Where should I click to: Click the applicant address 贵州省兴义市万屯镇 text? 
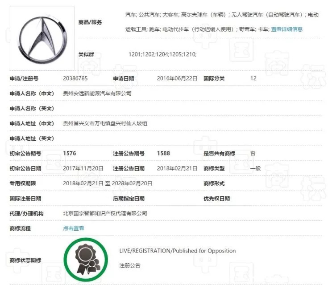[105, 123]
